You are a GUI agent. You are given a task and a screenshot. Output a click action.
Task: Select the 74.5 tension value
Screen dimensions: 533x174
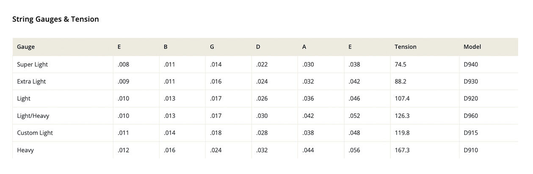coord(400,64)
